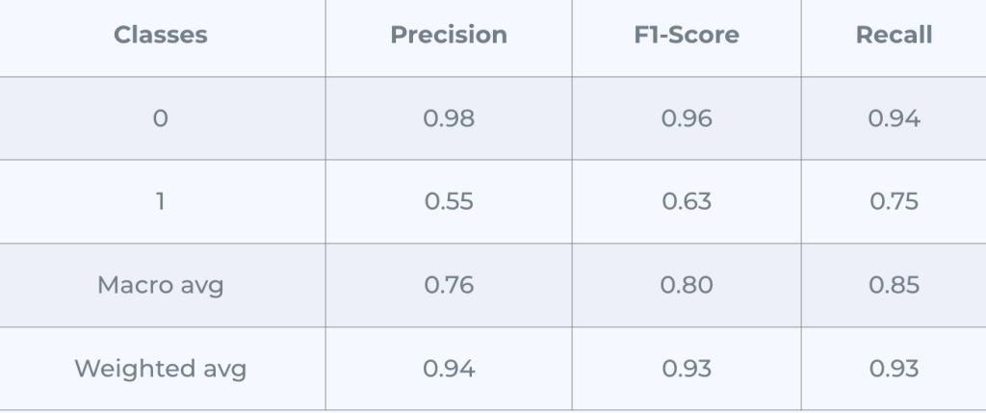Click class 1 Precision value 0.55
Image resolution: width=986 pixels, height=413 pixels.
point(449,202)
